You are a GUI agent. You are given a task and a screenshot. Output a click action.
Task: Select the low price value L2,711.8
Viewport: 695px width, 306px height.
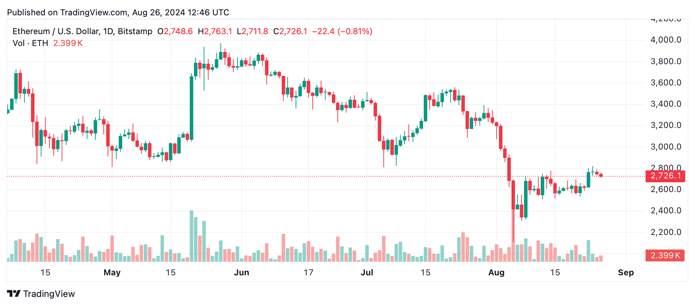252,31
